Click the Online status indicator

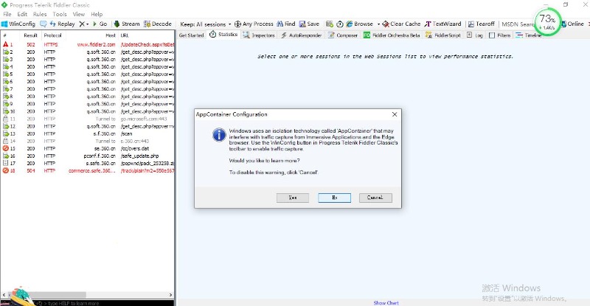[x=573, y=24]
